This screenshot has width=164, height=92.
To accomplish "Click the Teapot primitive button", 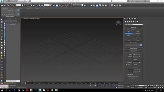I will [129, 40].
